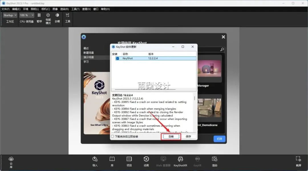Click the KeyShot name in update row

[x=127, y=58]
